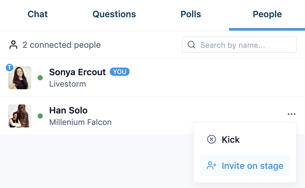Click Han Solo's green presence dot

40,116
